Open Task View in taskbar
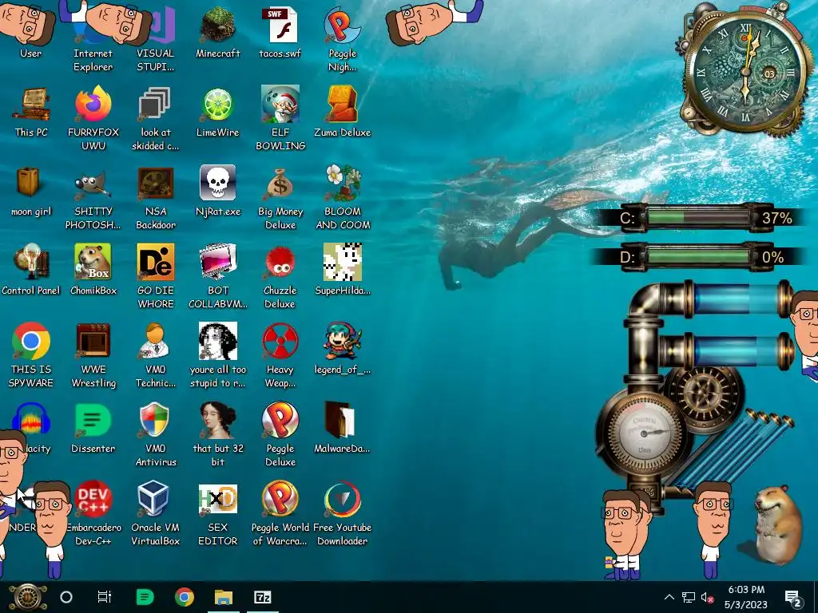Viewport: 818px width, 613px height. pos(105,597)
